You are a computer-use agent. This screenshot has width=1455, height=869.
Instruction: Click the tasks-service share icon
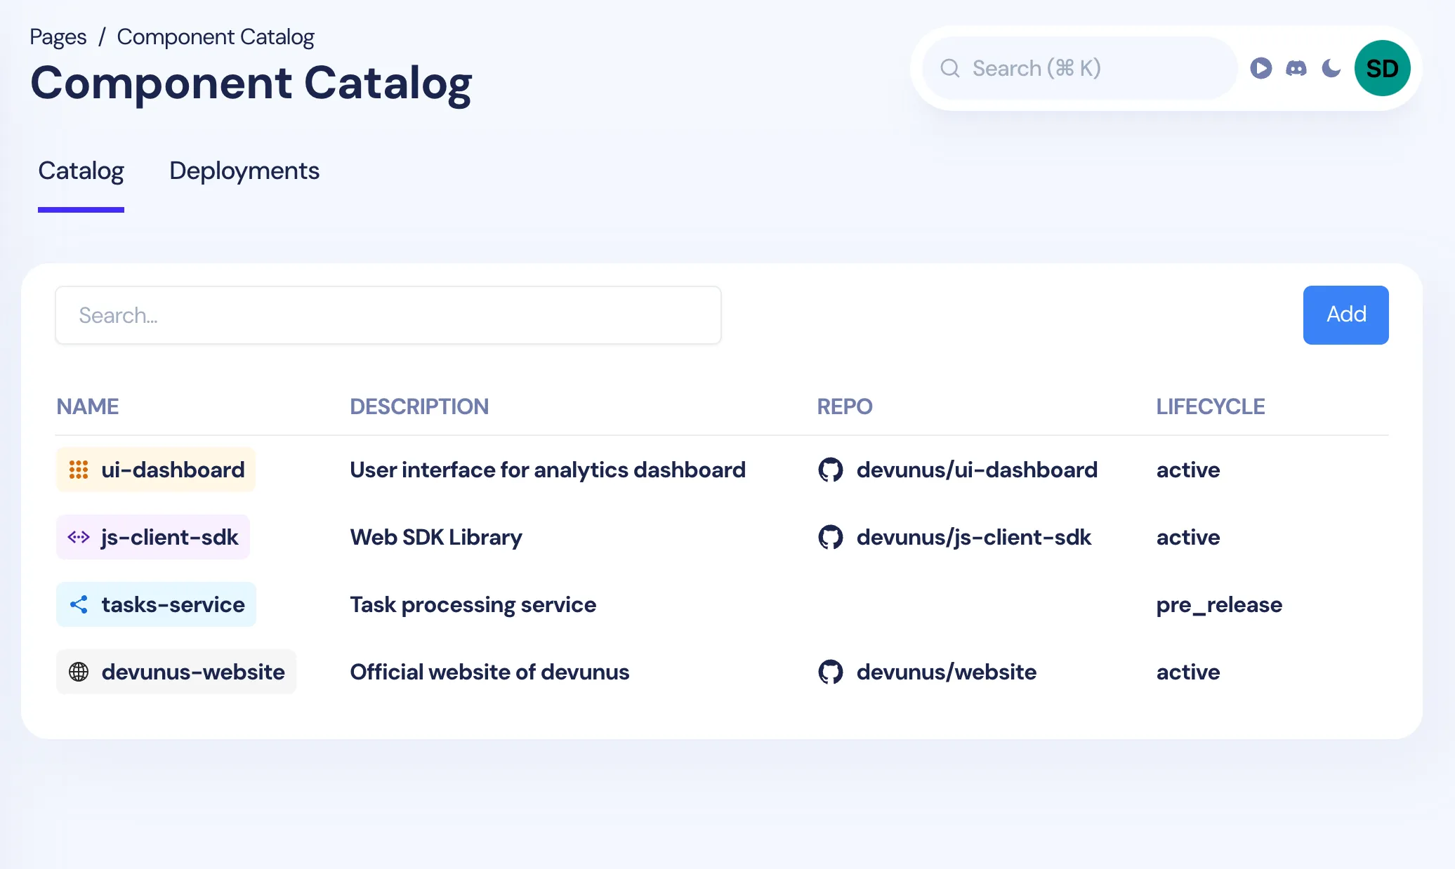(78, 604)
